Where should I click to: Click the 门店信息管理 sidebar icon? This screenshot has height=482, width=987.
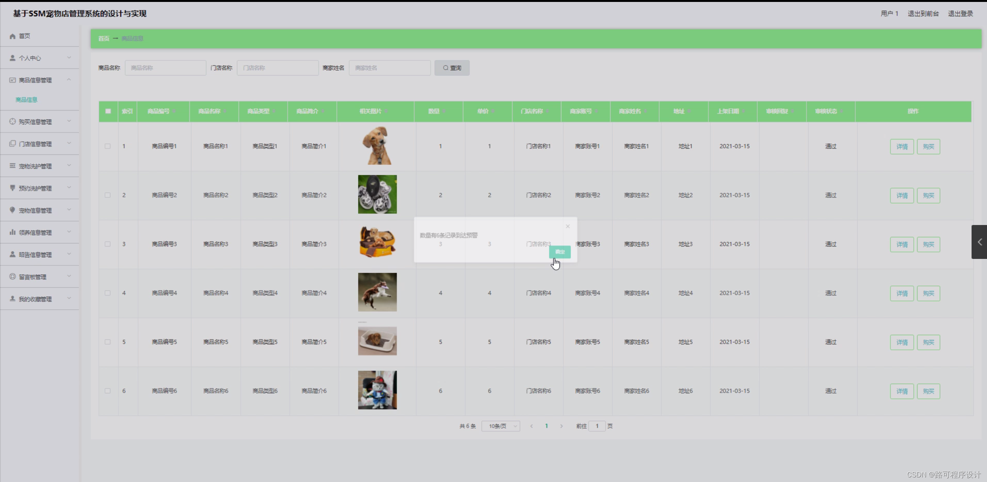tap(12, 144)
